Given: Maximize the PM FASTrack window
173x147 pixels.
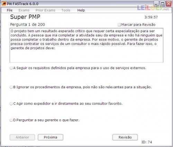Looking at the screenshot, I should point(162,3).
